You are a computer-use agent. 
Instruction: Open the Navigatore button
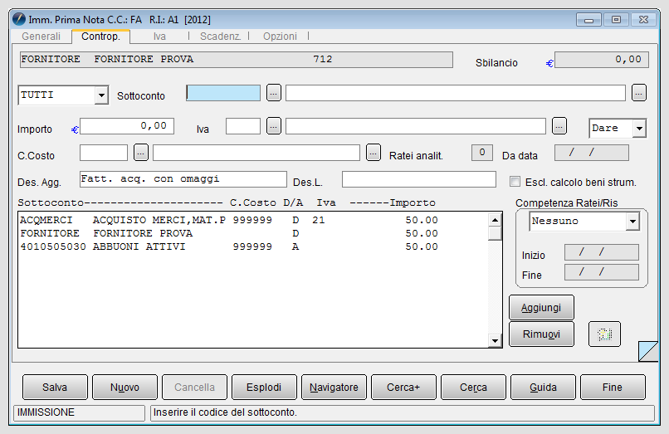pyautogui.click(x=334, y=387)
